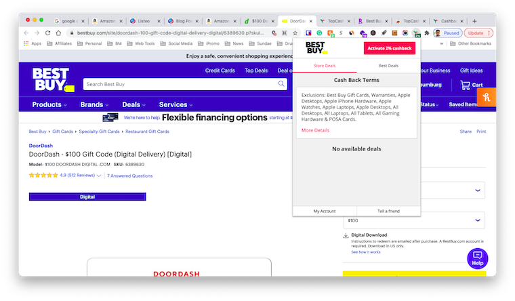Click My Account in the popup footer
The height and width of the screenshot is (301, 515).
pyautogui.click(x=325, y=211)
